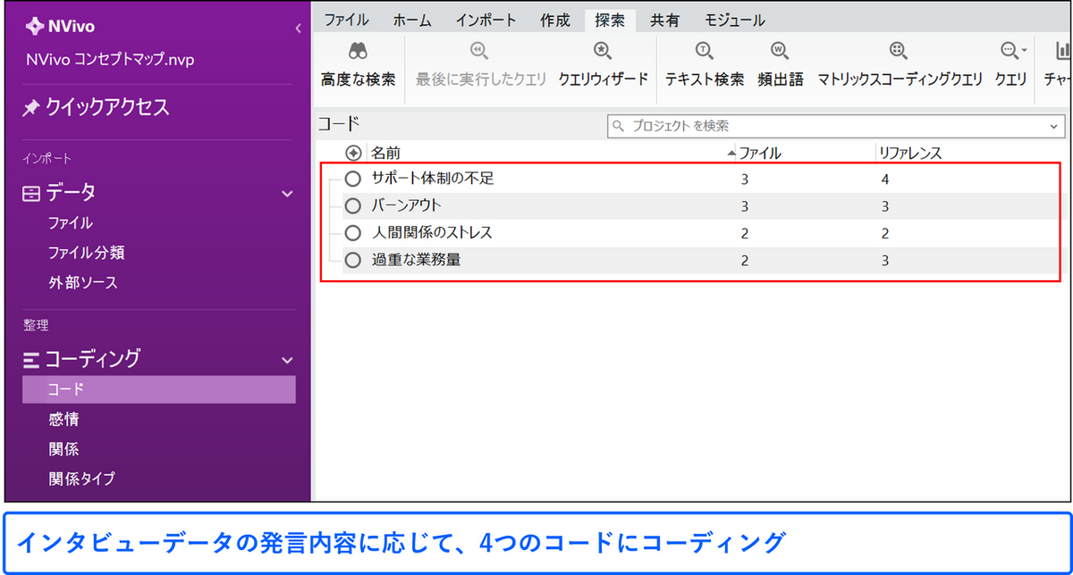This screenshot has width=1073, height=575.
Task: Start マトリックスコーディングクエリ
Action: click(x=899, y=52)
